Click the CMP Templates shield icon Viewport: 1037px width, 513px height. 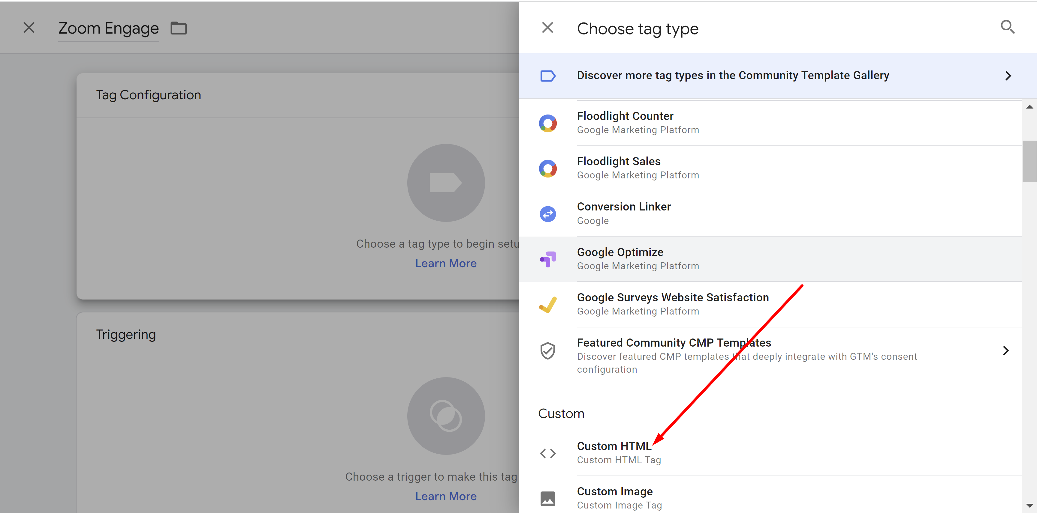pos(548,350)
